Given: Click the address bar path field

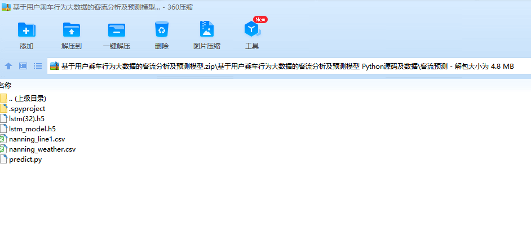Looking at the screenshot, I should [289, 67].
